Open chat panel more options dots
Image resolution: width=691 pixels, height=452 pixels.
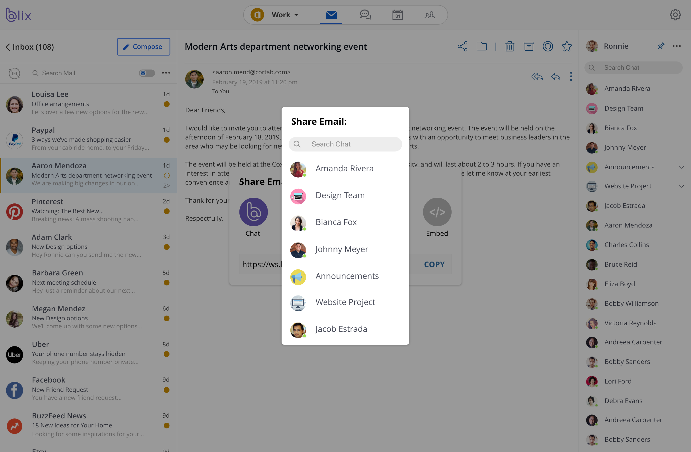[677, 46]
